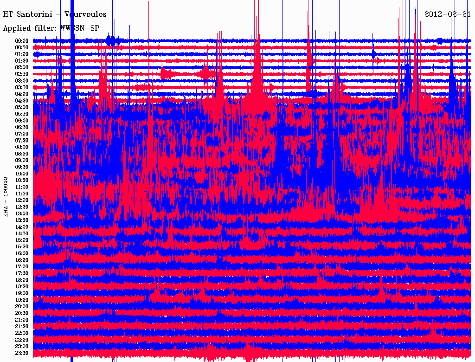The width and height of the screenshot is (475, 362).
Task: Select the 22:30 time label
Action: 22,340
